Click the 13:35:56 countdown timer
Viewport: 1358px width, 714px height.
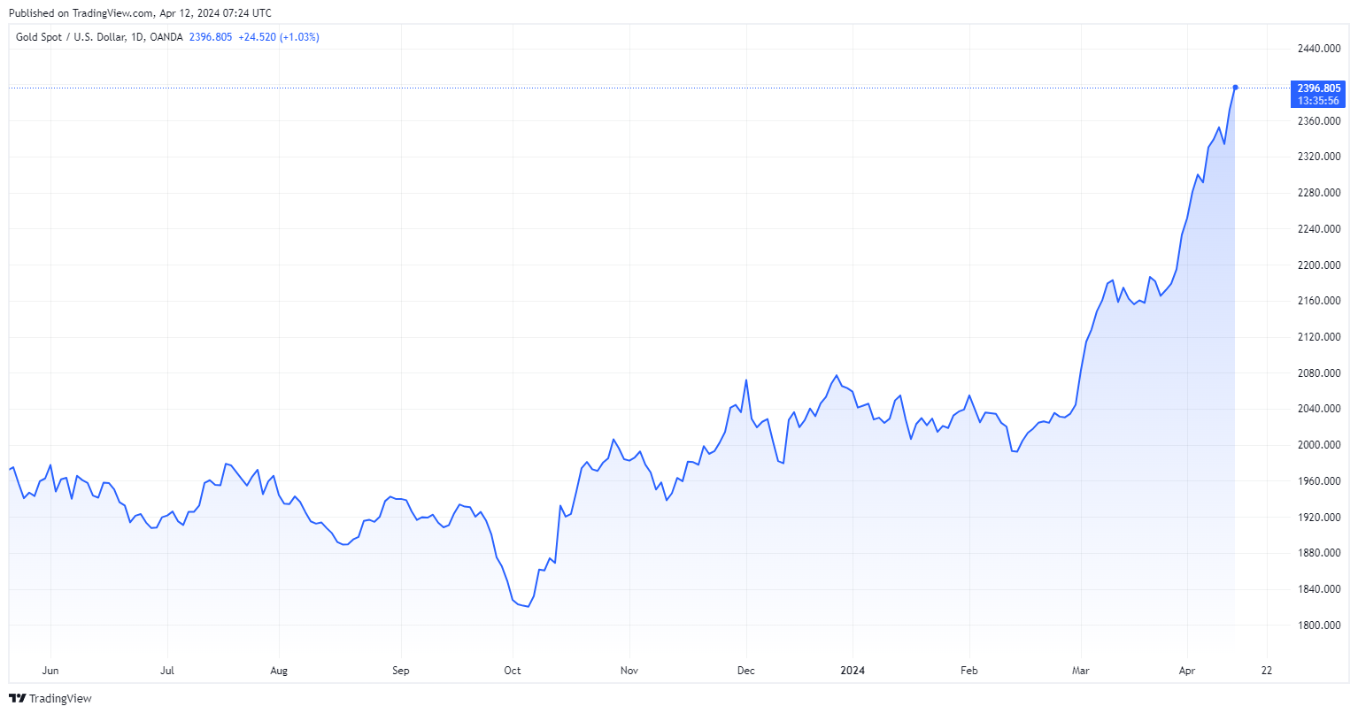pyautogui.click(x=1318, y=101)
